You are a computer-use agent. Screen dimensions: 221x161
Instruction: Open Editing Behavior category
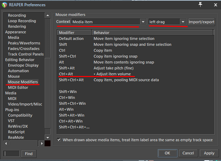(x=20, y=60)
